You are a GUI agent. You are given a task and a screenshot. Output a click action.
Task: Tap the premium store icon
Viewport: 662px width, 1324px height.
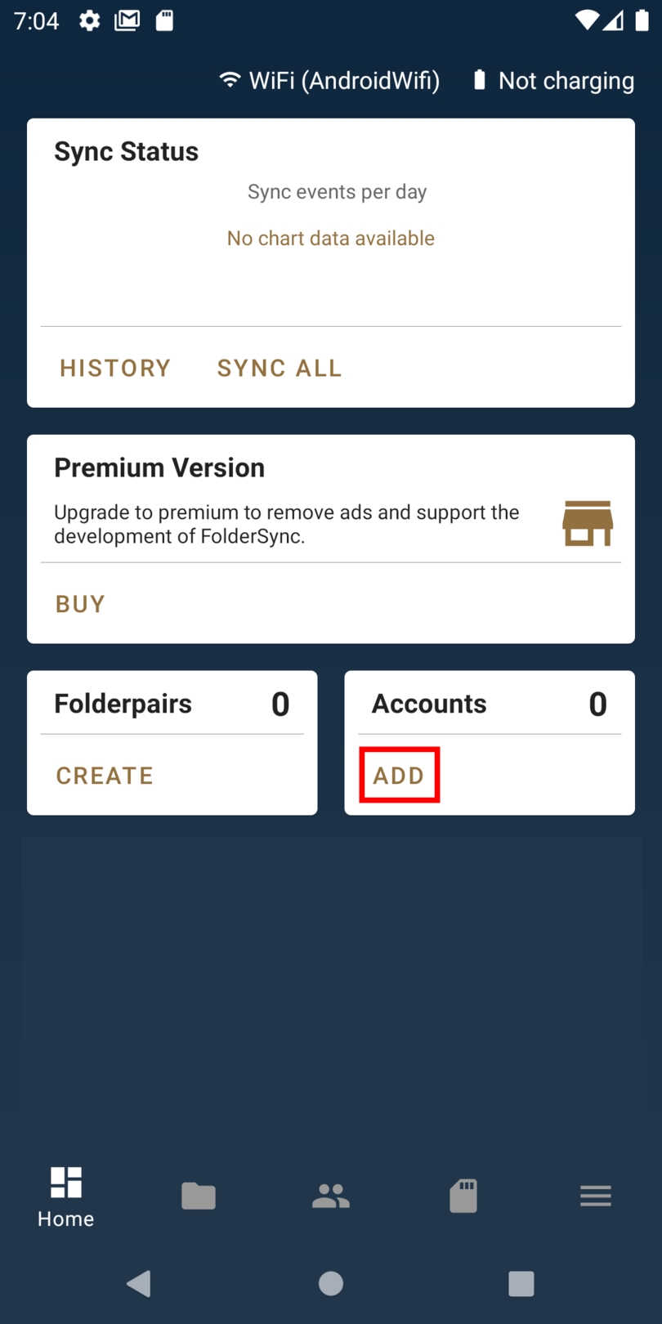tap(588, 522)
